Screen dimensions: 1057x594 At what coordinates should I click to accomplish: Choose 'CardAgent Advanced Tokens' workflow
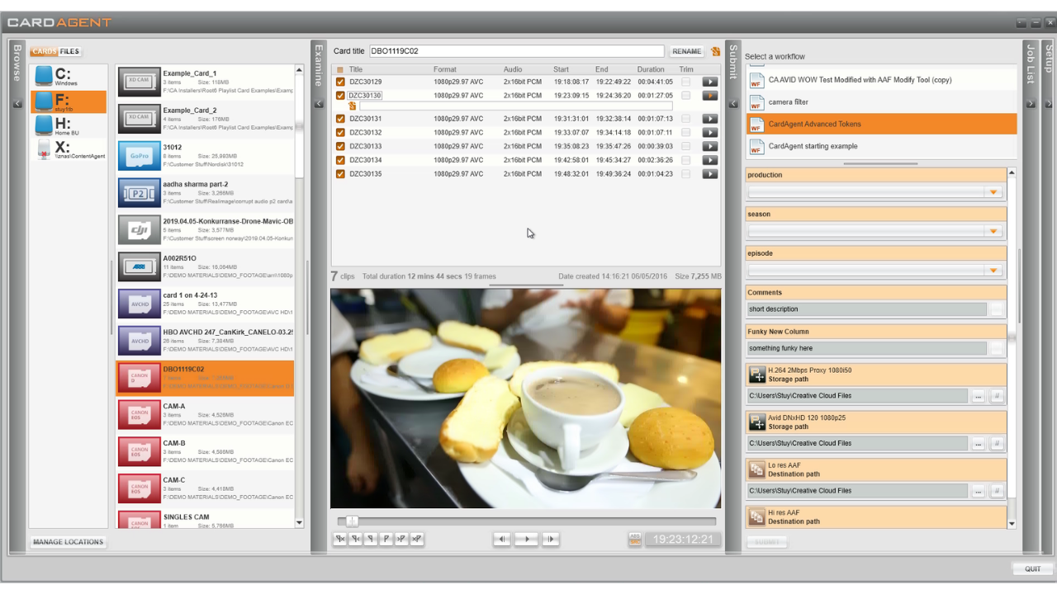[882, 124]
